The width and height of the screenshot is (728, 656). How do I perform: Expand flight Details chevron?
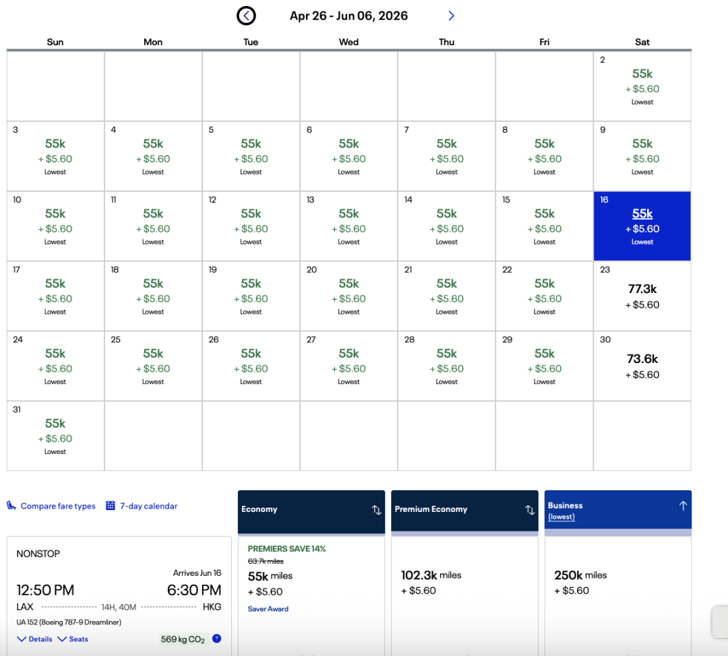[x=22, y=639]
